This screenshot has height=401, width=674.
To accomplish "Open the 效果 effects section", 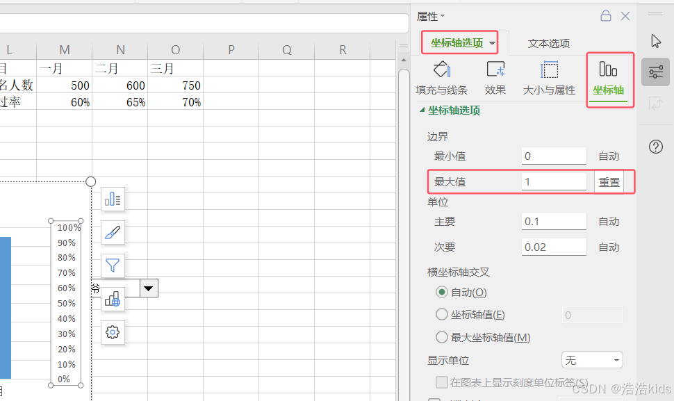I will click(495, 78).
